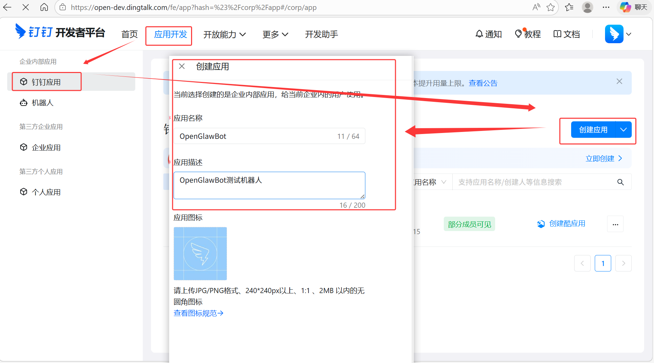
Task: Open the 名称 search filter dropdown
Action: [430, 182]
